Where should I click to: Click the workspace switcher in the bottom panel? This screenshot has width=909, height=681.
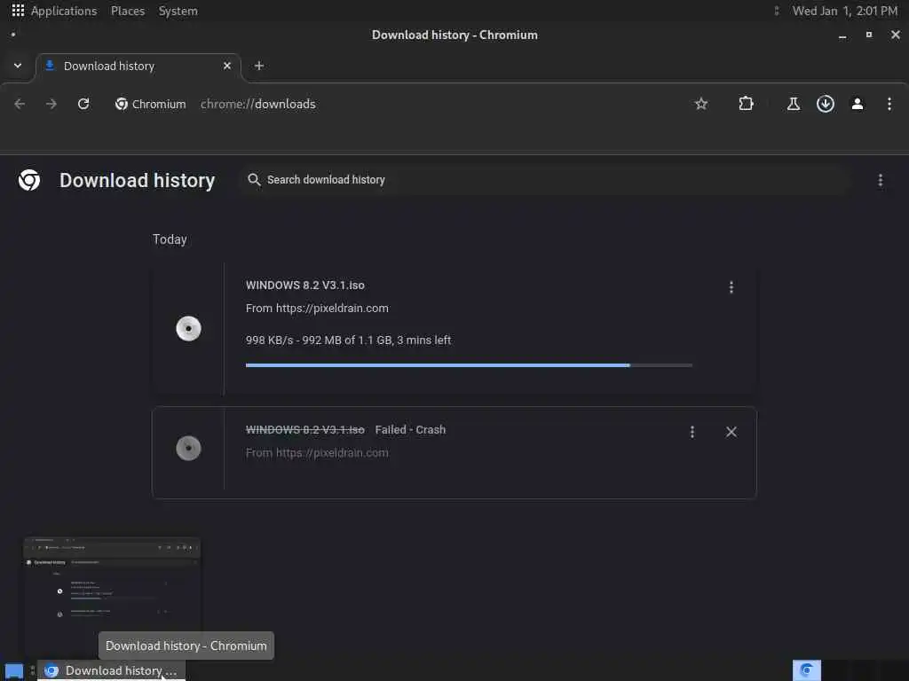[x=850, y=670]
